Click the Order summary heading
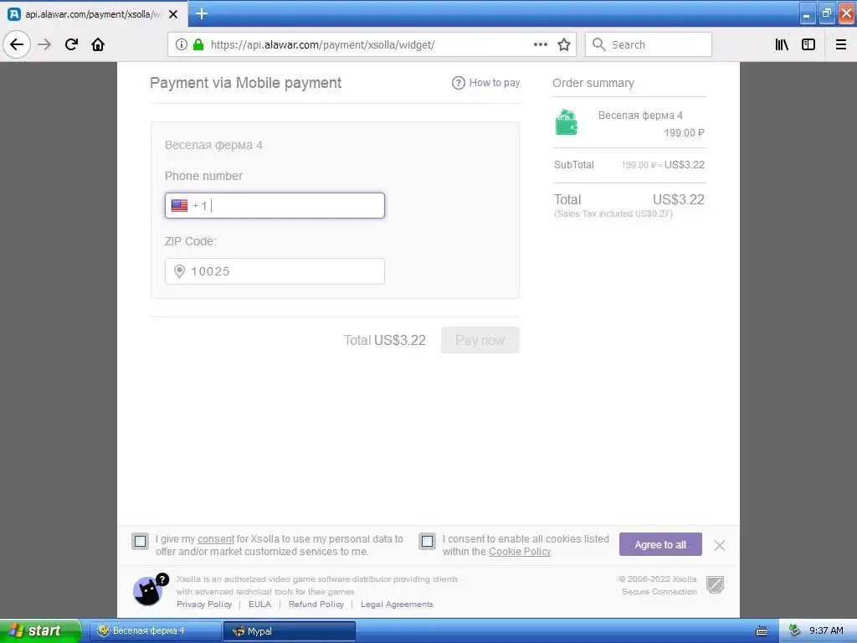 click(593, 83)
